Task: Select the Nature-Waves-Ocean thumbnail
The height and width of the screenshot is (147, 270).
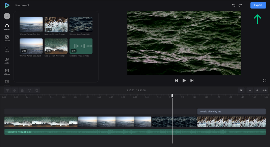Action: (x=56, y=24)
